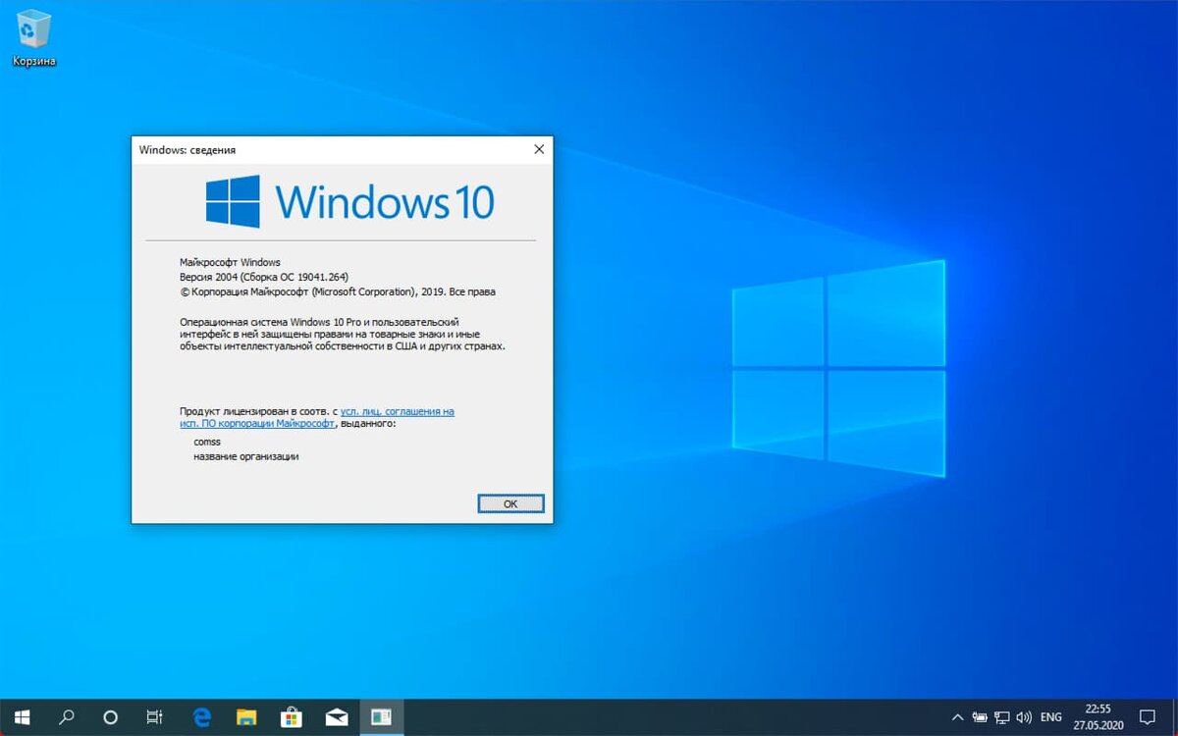Screen dimensions: 1178x736
Task: Click the battery power tray icon
Action: [x=980, y=717]
